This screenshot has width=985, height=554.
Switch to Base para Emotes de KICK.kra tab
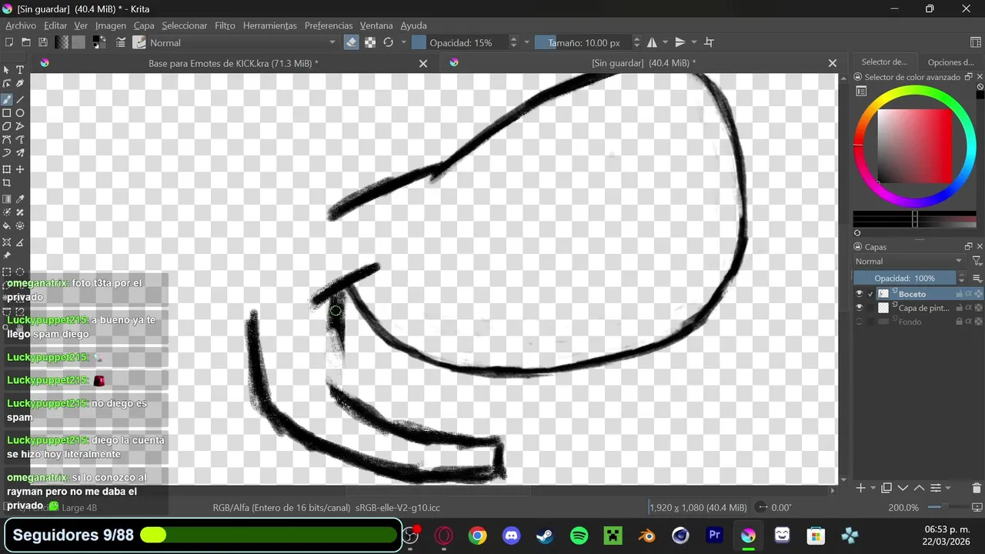coord(233,63)
